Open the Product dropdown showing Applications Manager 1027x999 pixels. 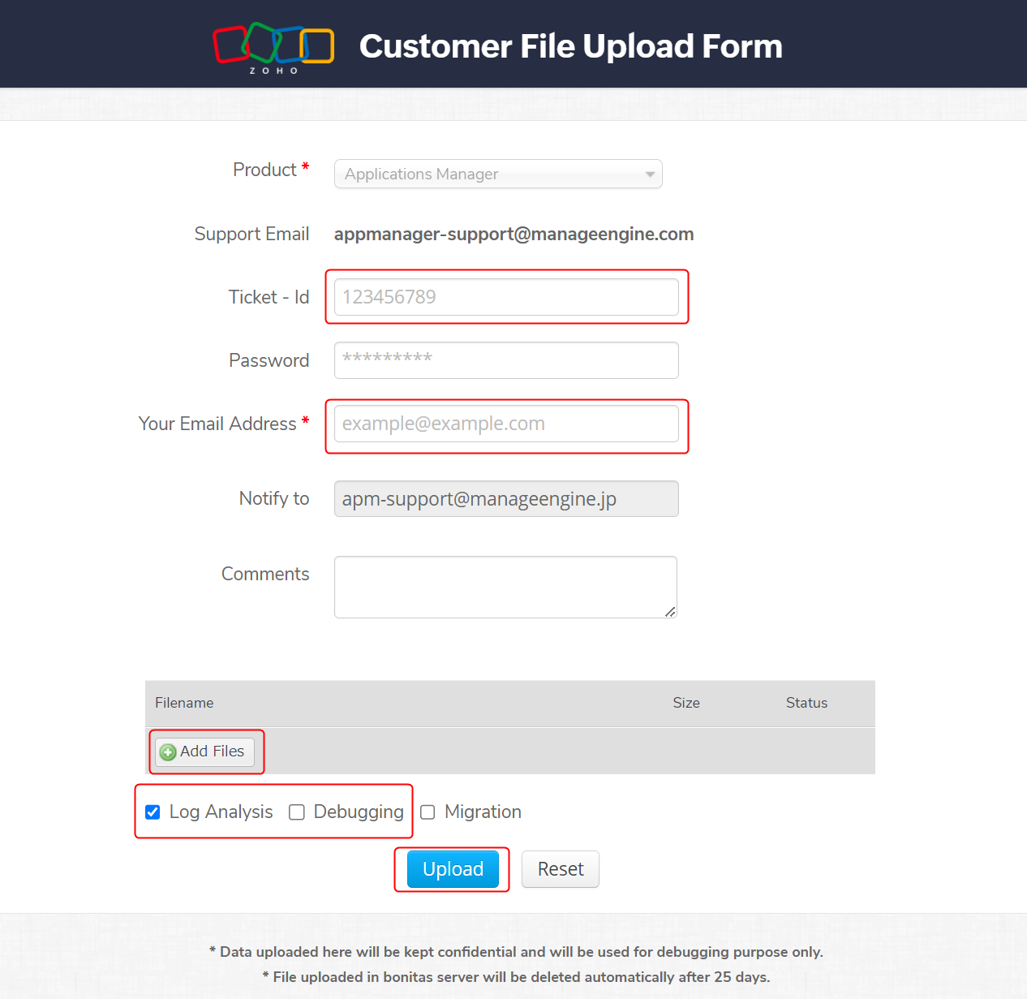[498, 174]
